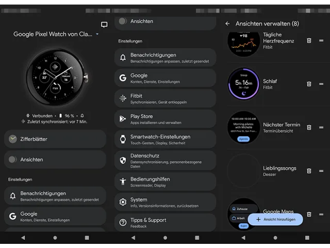Screen dimensions: 330x248
Task: Delete the Google Maps tile
Action: pyautogui.click(x=309, y=214)
